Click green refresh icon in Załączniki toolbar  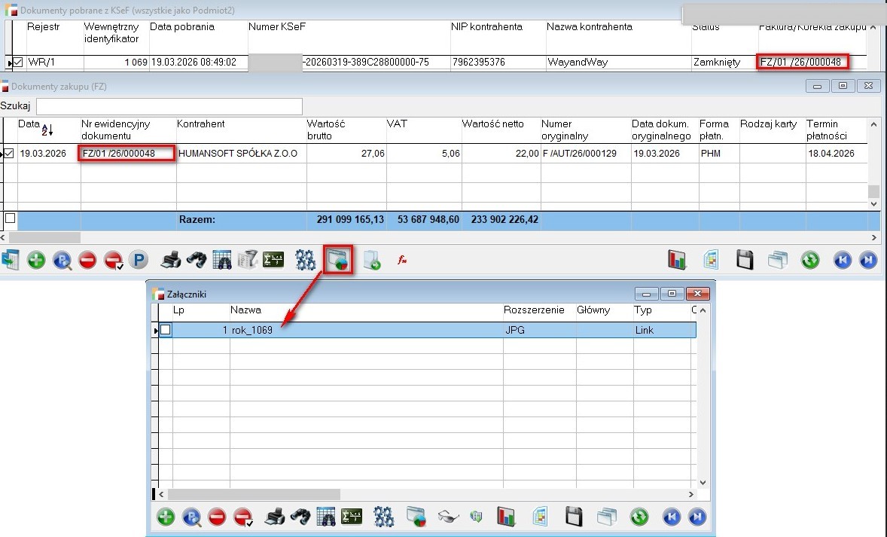[x=639, y=517]
